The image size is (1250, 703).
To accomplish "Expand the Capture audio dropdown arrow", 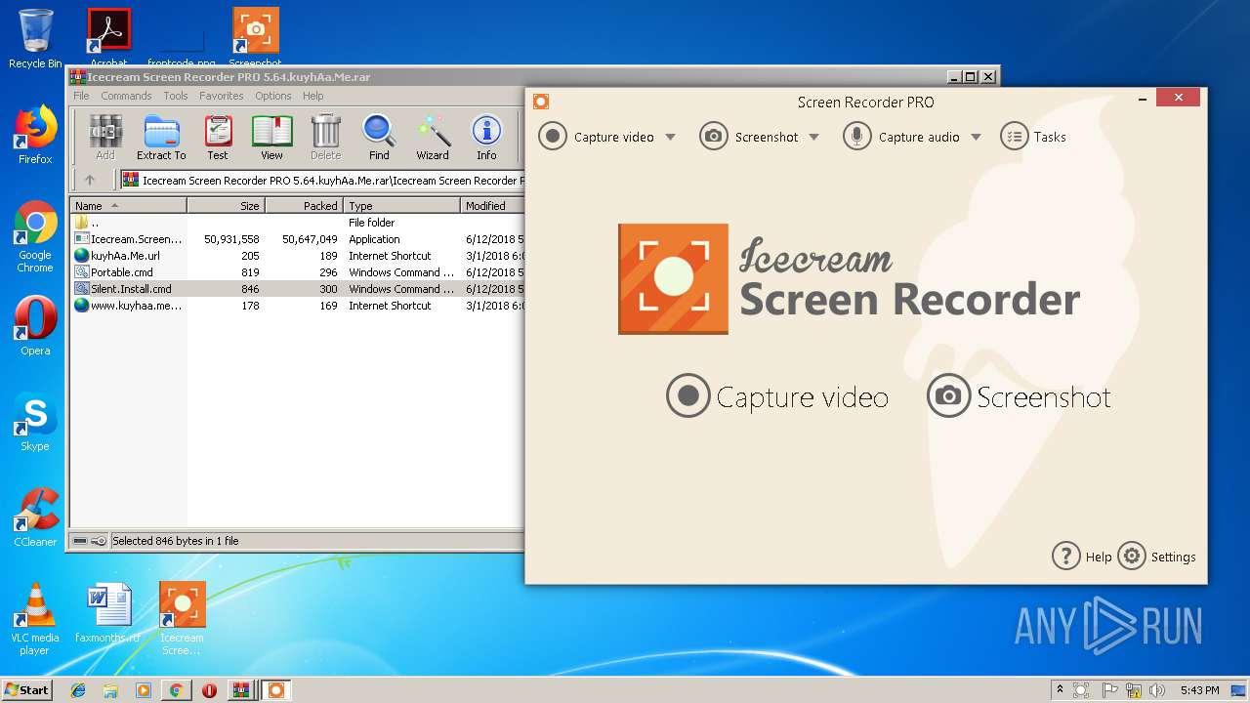I will coord(976,137).
